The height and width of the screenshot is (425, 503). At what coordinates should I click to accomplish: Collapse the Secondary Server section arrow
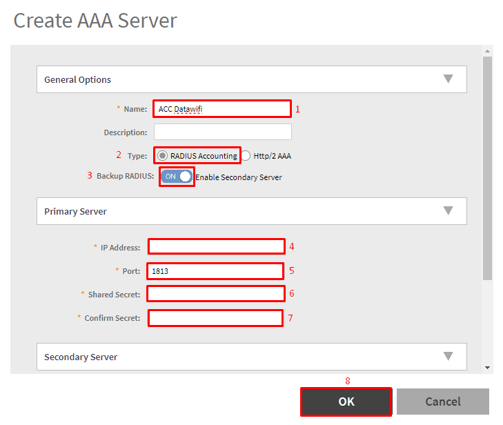coord(448,356)
